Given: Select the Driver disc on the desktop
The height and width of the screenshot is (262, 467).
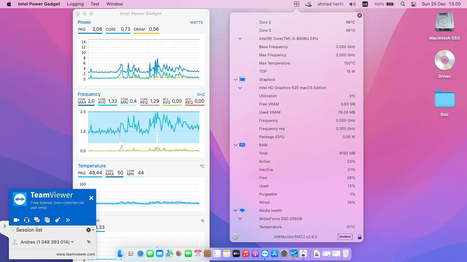Looking at the screenshot, I should coord(444,64).
